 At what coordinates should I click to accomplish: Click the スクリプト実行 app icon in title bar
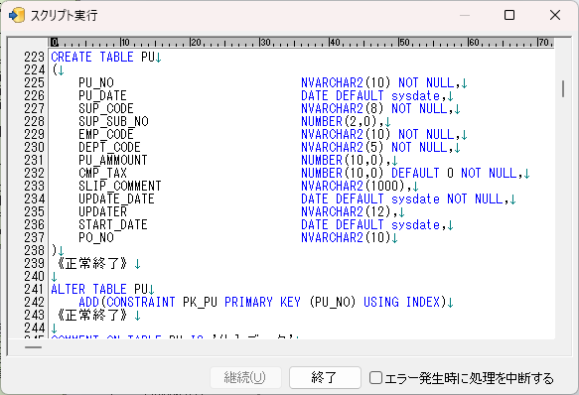point(17,16)
